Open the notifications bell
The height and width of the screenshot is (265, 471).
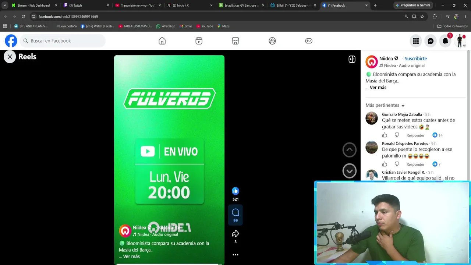[445, 41]
